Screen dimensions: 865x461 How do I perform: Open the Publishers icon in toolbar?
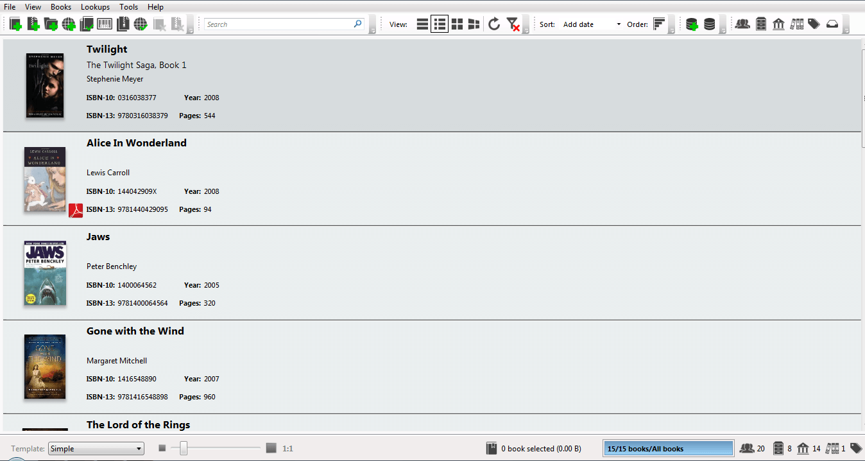tap(778, 24)
